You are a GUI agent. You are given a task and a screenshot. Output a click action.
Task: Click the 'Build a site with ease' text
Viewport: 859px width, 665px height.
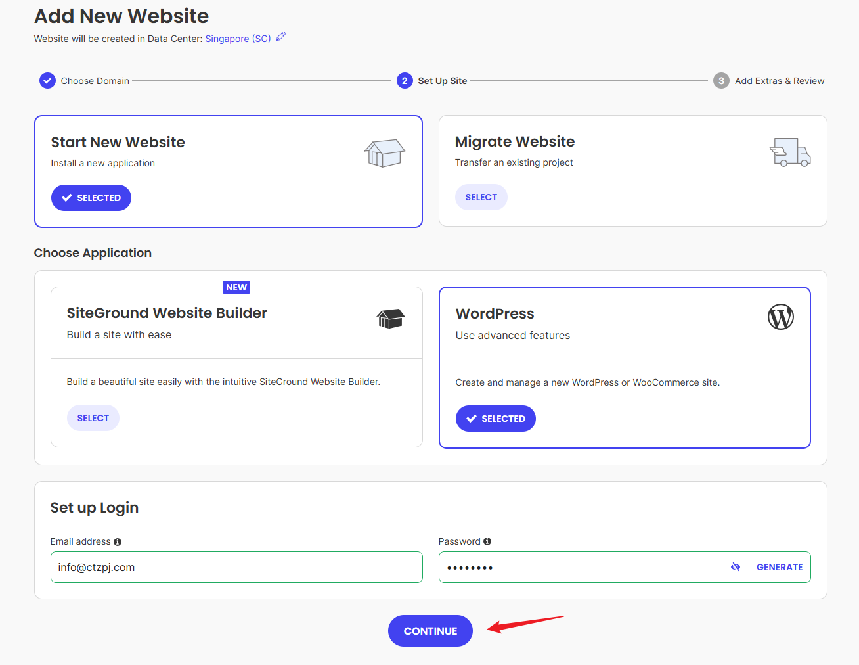(119, 335)
